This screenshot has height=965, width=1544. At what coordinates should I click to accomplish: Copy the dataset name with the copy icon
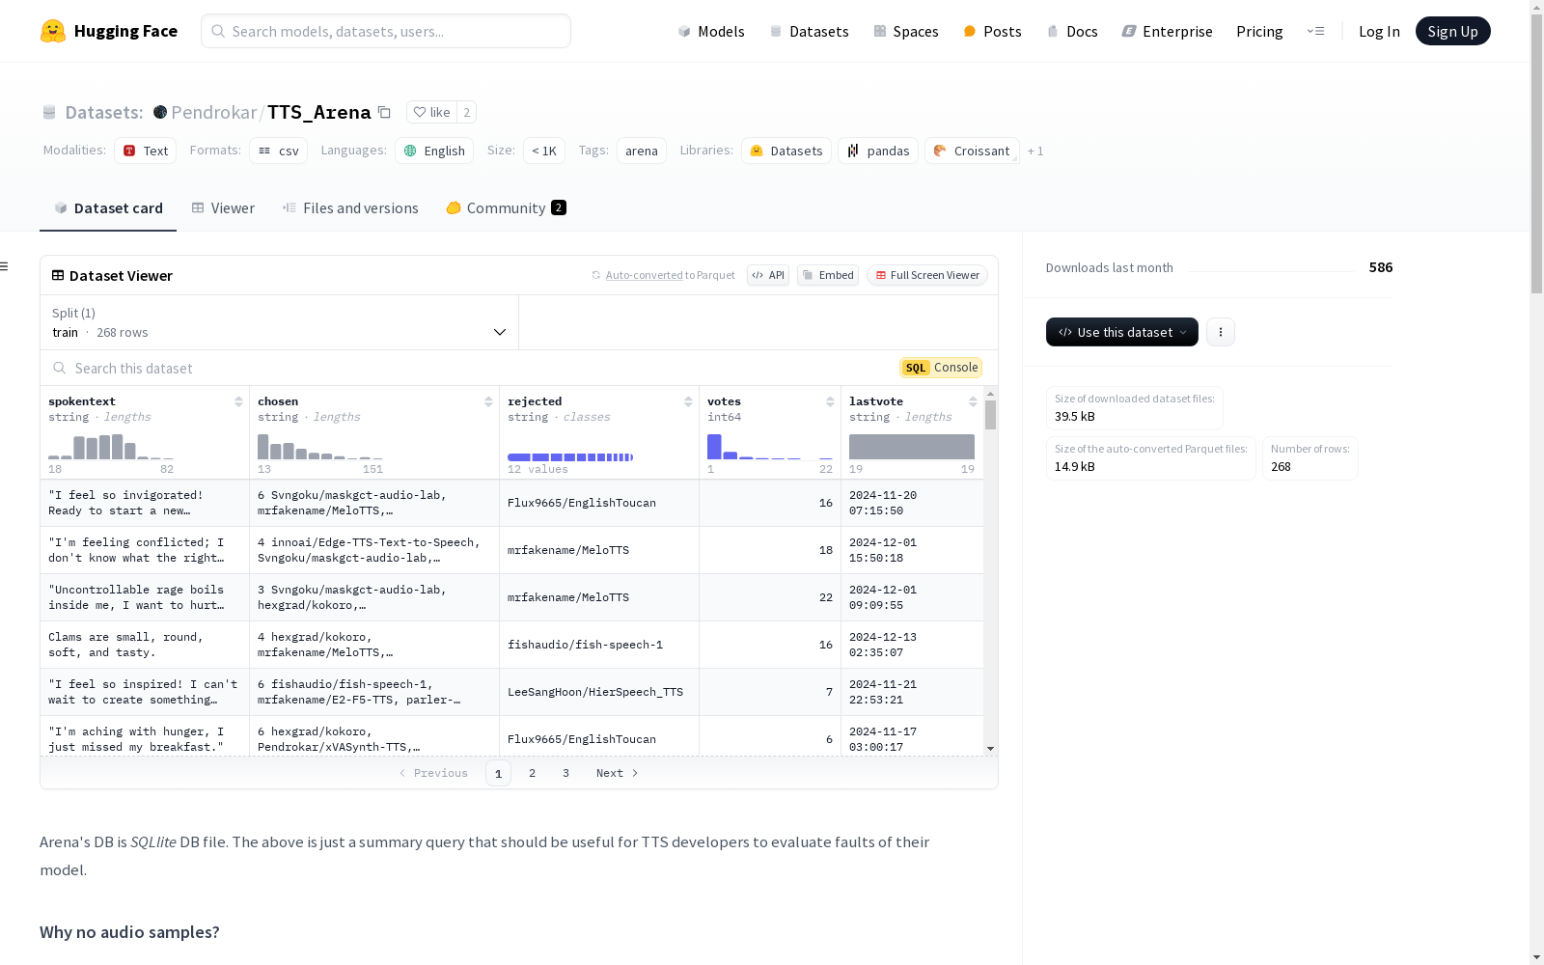[384, 112]
